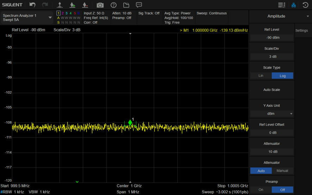Edit the Ref Level Offset 0 dB field

tap(272, 133)
